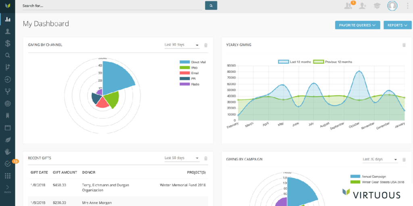This screenshot has width=413, height=206.
Task: Click the add contact person-plus icon
Action: click(x=363, y=6)
